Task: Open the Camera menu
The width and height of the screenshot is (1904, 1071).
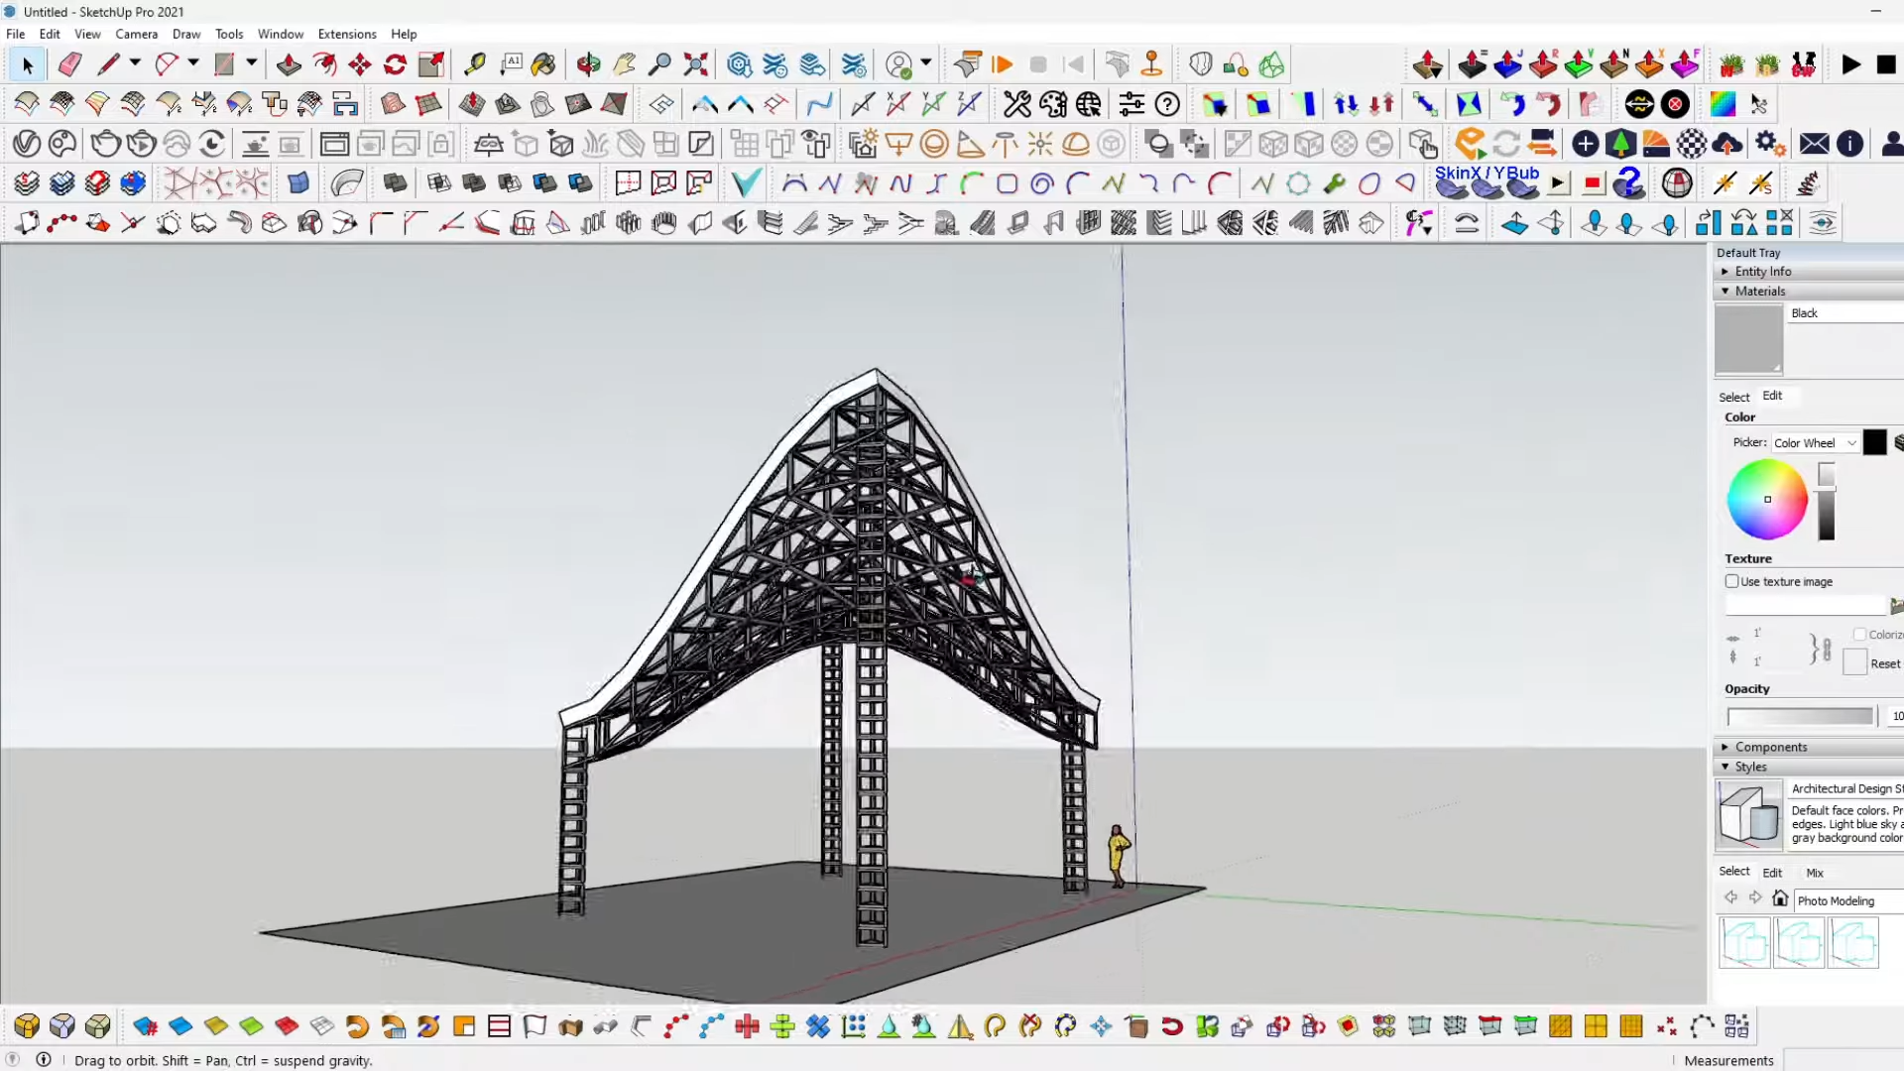Action: pyautogui.click(x=136, y=34)
